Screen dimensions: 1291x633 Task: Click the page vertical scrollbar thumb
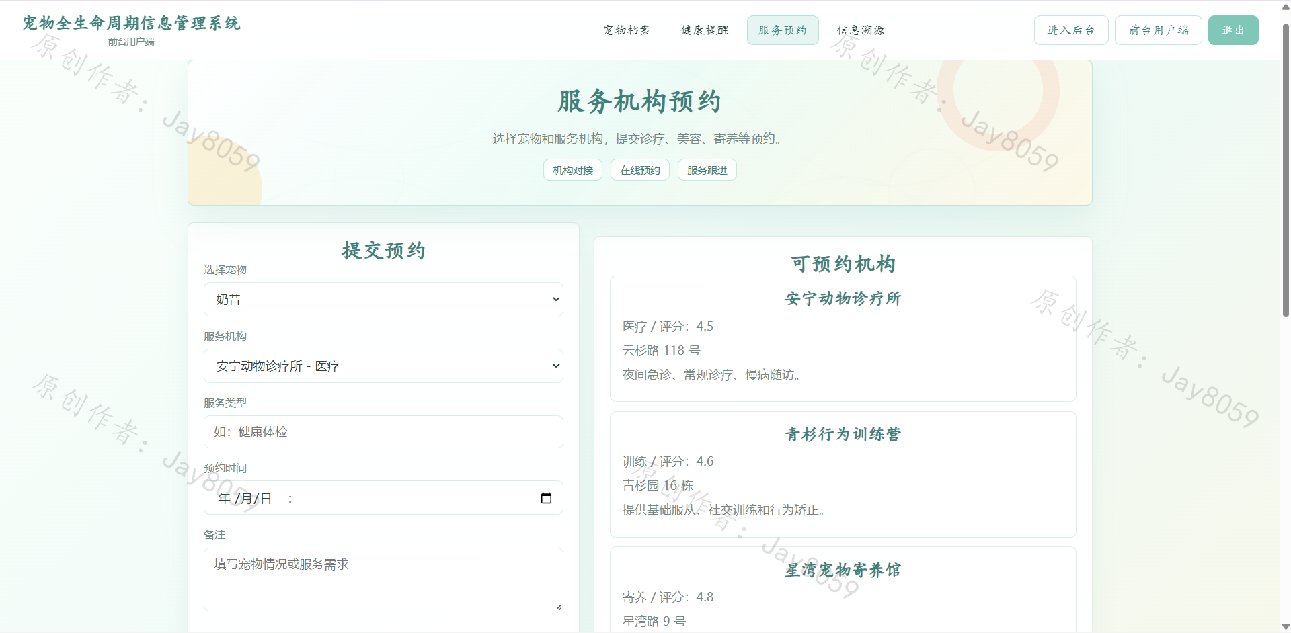pos(1286,169)
